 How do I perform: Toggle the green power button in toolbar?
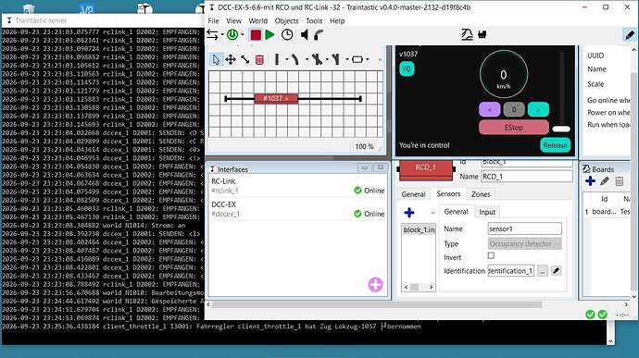click(232, 35)
